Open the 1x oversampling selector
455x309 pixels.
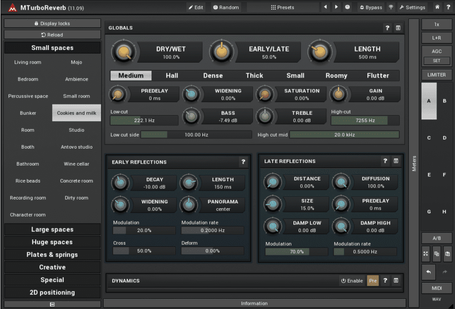[436, 24]
